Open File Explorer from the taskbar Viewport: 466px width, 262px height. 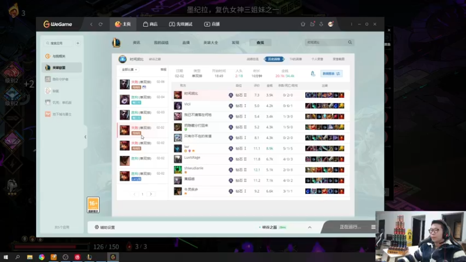coord(30,257)
